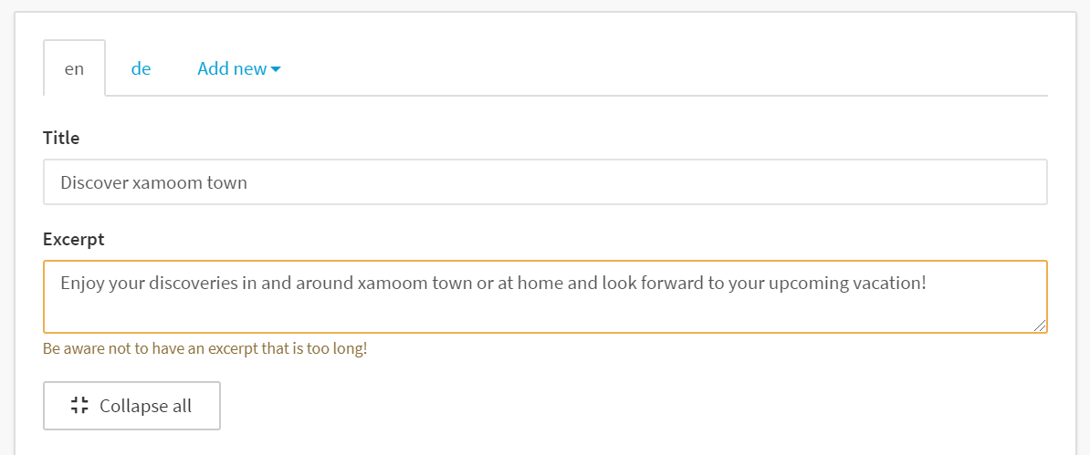Click the collapse arrows icon

tap(80, 406)
